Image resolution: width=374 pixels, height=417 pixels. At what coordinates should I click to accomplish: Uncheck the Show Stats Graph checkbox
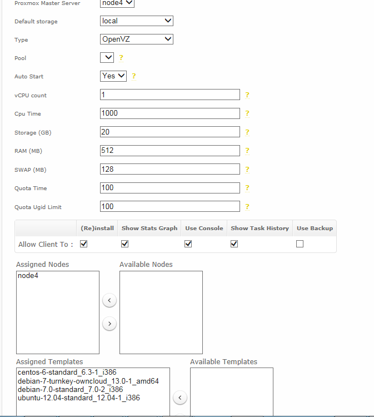pyautogui.click(x=124, y=244)
